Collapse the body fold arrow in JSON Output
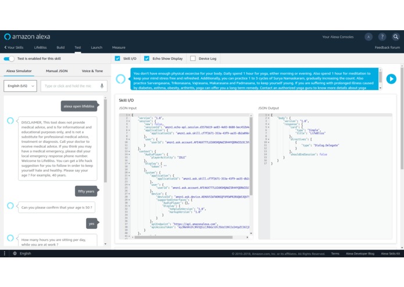This screenshot has height=287, width=404. coord(269,118)
